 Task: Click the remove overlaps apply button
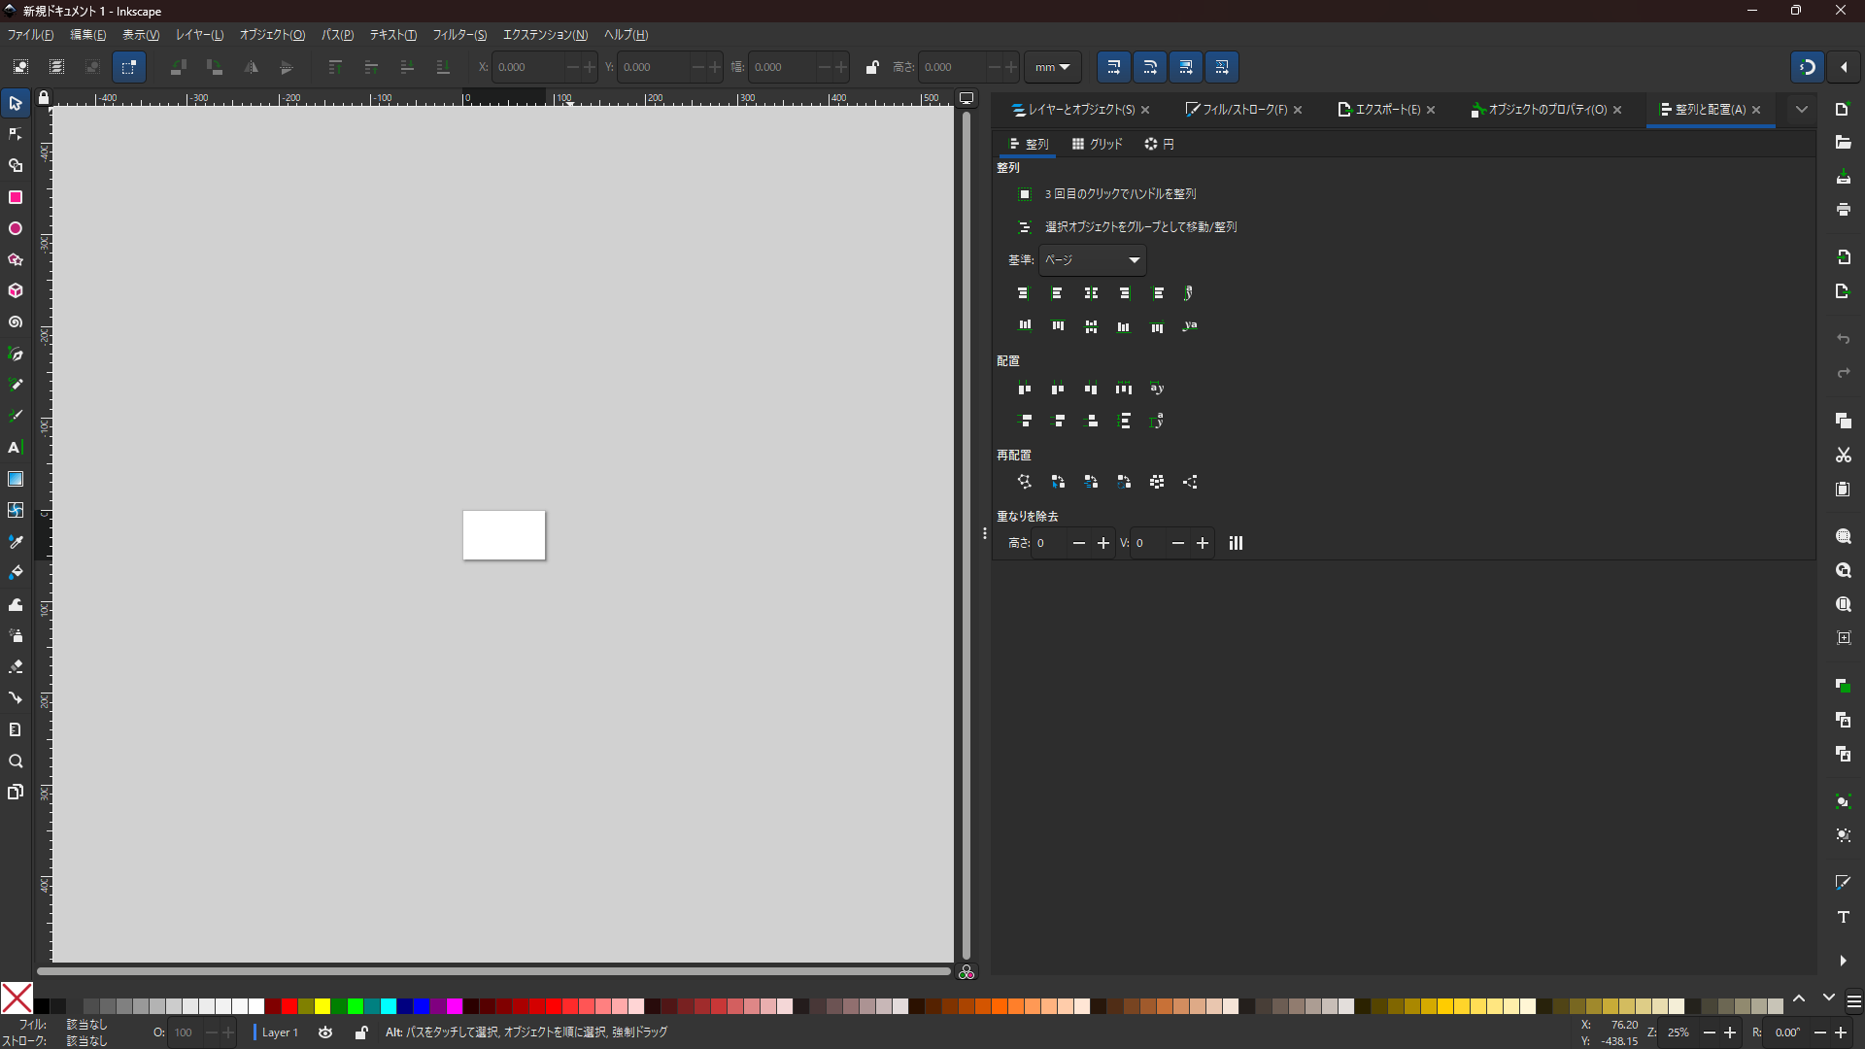pos(1236,543)
